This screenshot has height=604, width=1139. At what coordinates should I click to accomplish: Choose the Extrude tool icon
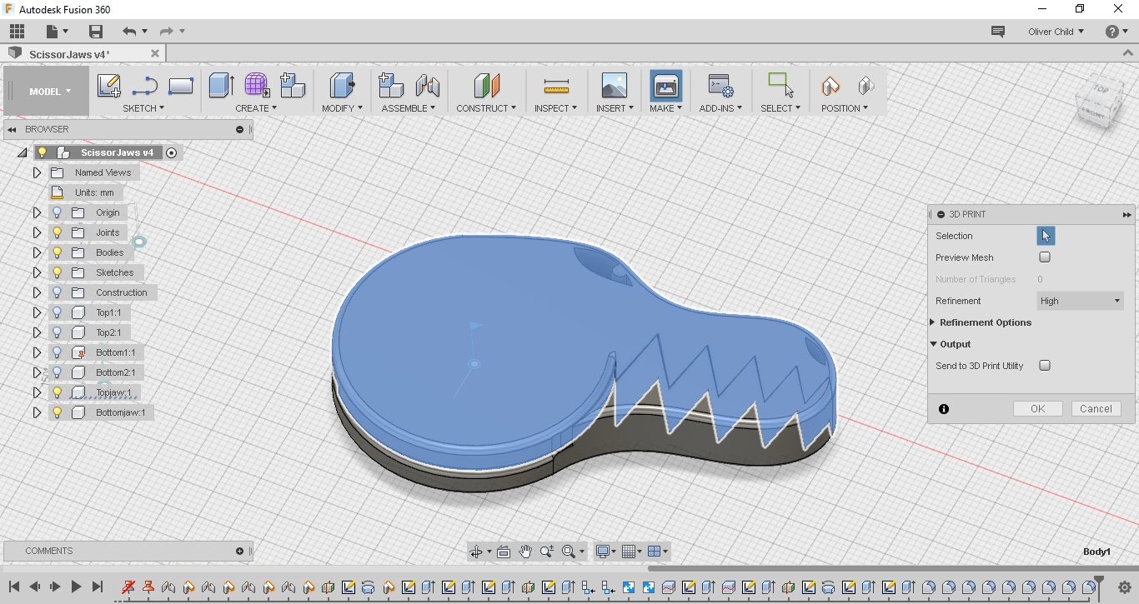pyautogui.click(x=222, y=86)
